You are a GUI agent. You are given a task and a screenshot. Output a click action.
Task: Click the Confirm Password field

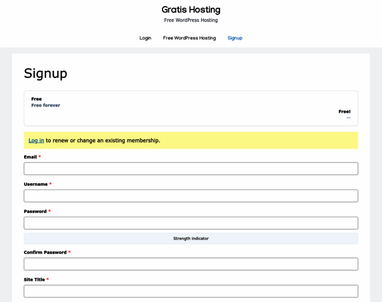190,264
